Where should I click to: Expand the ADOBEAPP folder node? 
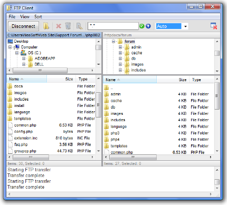24,58
